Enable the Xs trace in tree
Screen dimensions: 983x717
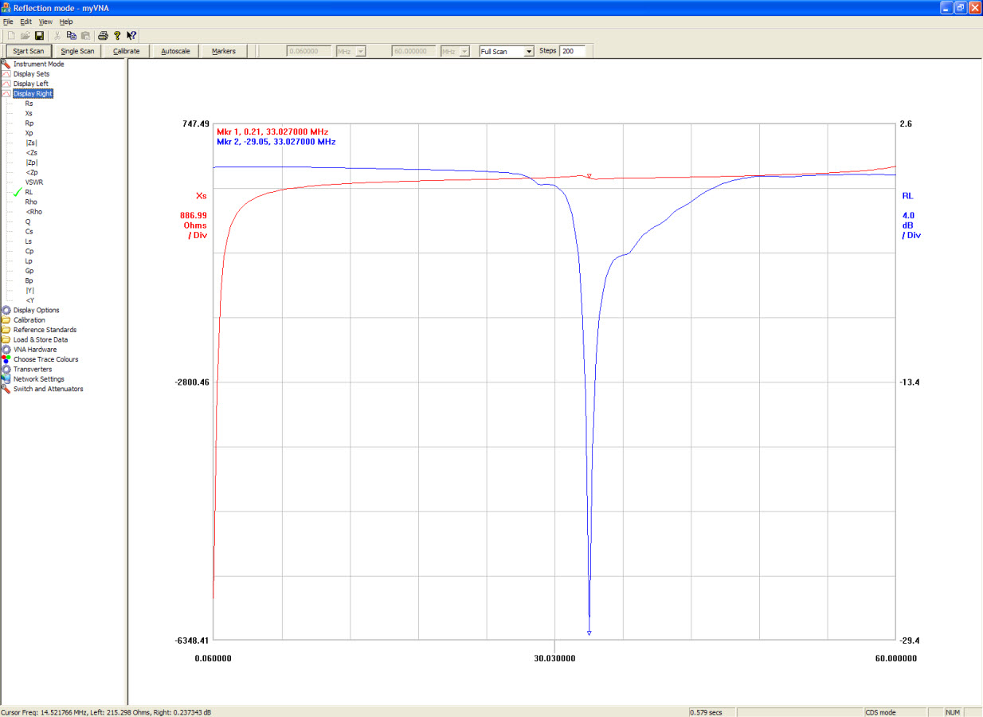[29, 113]
